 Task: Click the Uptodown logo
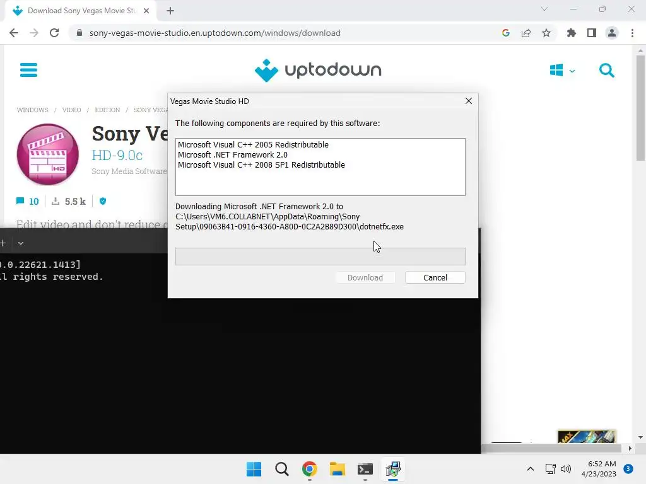click(318, 71)
